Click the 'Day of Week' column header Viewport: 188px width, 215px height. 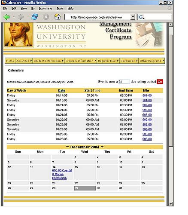(x=17, y=90)
